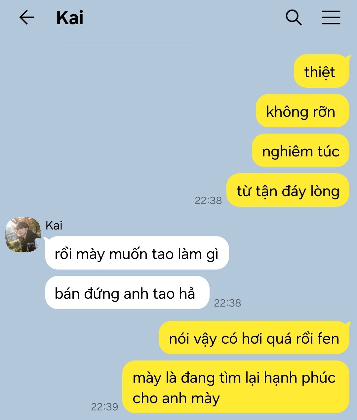
Task: Tap the "thiệt" message bubble
Action: pyautogui.click(x=321, y=71)
